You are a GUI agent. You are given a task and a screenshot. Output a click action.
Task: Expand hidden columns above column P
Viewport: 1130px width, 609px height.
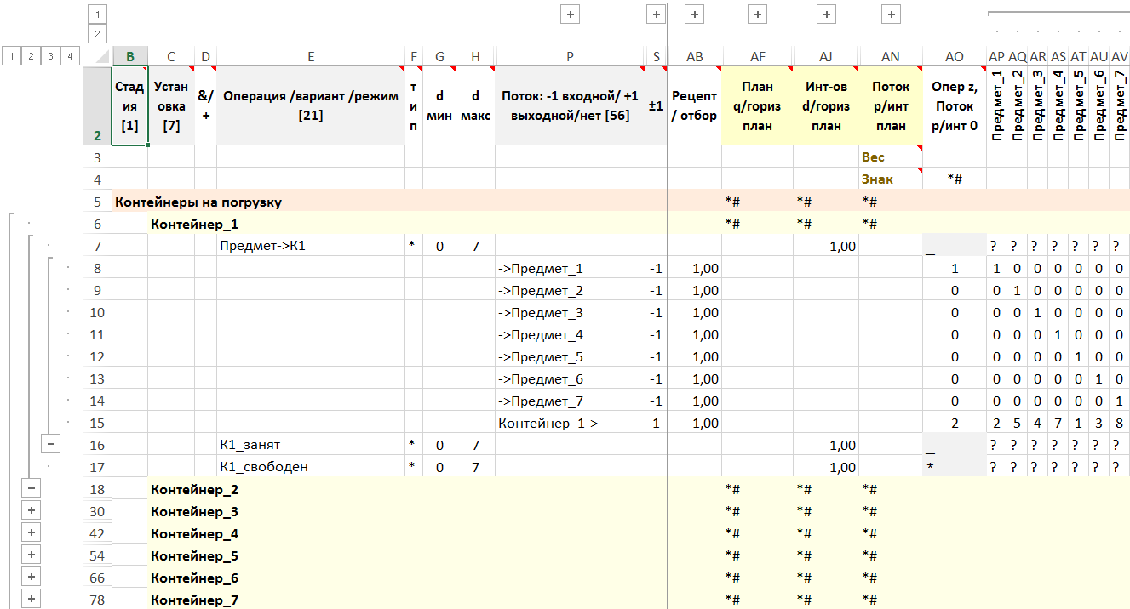pos(570,14)
